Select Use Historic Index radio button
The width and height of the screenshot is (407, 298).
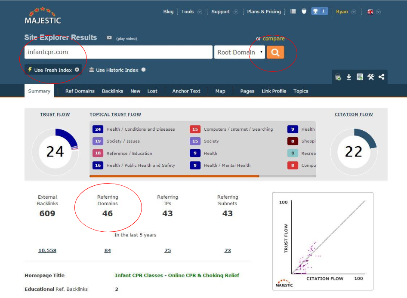click(x=144, y=70)
